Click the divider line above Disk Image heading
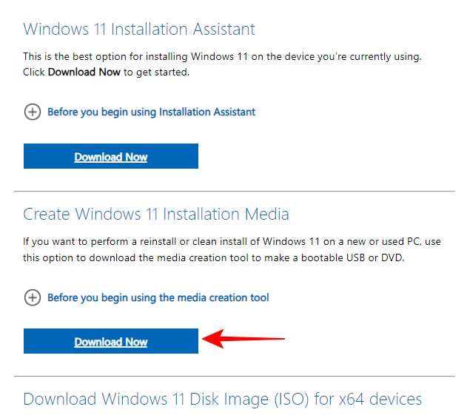 coord(238,377)
